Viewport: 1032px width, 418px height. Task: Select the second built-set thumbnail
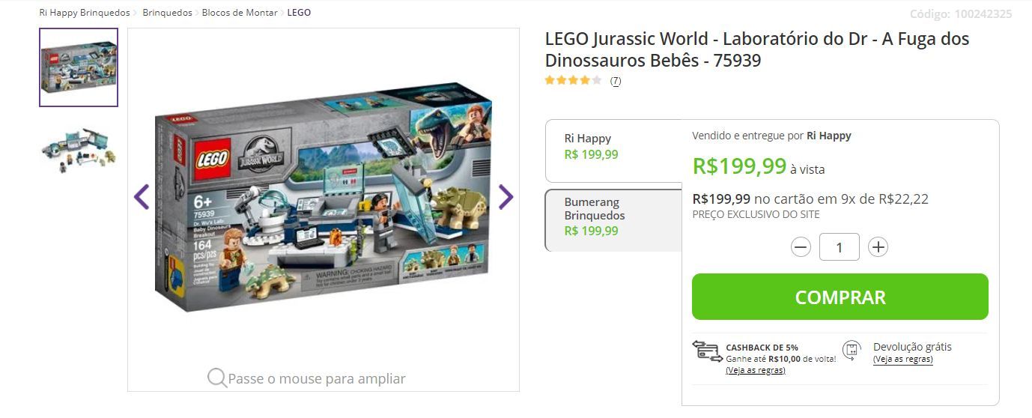79,150
